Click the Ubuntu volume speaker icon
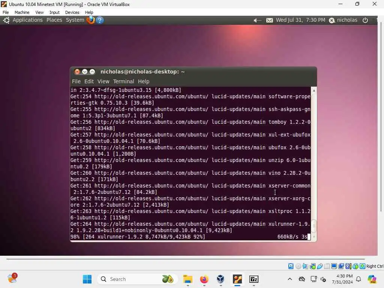Image resolution: width=384 pixels, height=288 pixels. tap(257, 20)
